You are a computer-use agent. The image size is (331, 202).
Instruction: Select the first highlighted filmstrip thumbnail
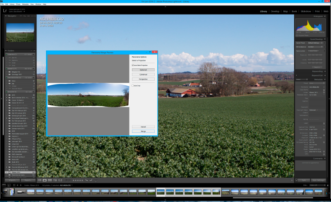tap(161, 192)
